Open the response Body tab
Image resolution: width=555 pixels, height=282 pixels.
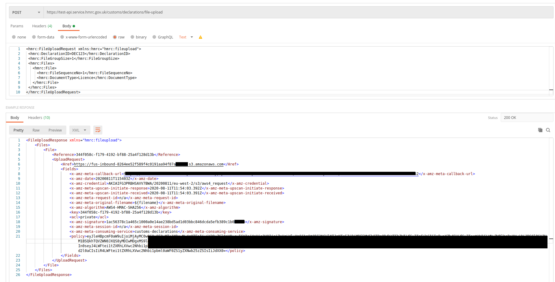15,118
